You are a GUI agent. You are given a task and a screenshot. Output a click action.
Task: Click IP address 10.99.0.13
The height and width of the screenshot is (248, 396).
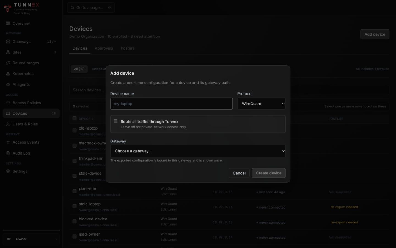tap(222, 192)
